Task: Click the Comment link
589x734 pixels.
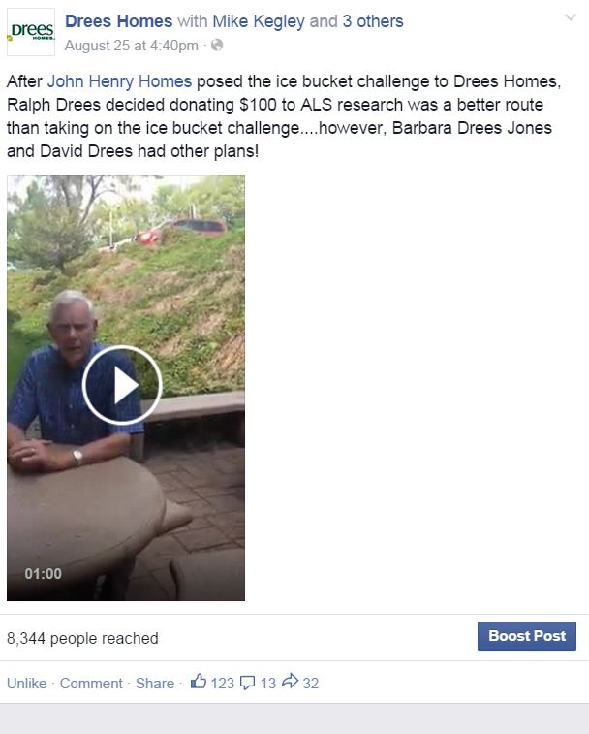Action: (91, 684)
